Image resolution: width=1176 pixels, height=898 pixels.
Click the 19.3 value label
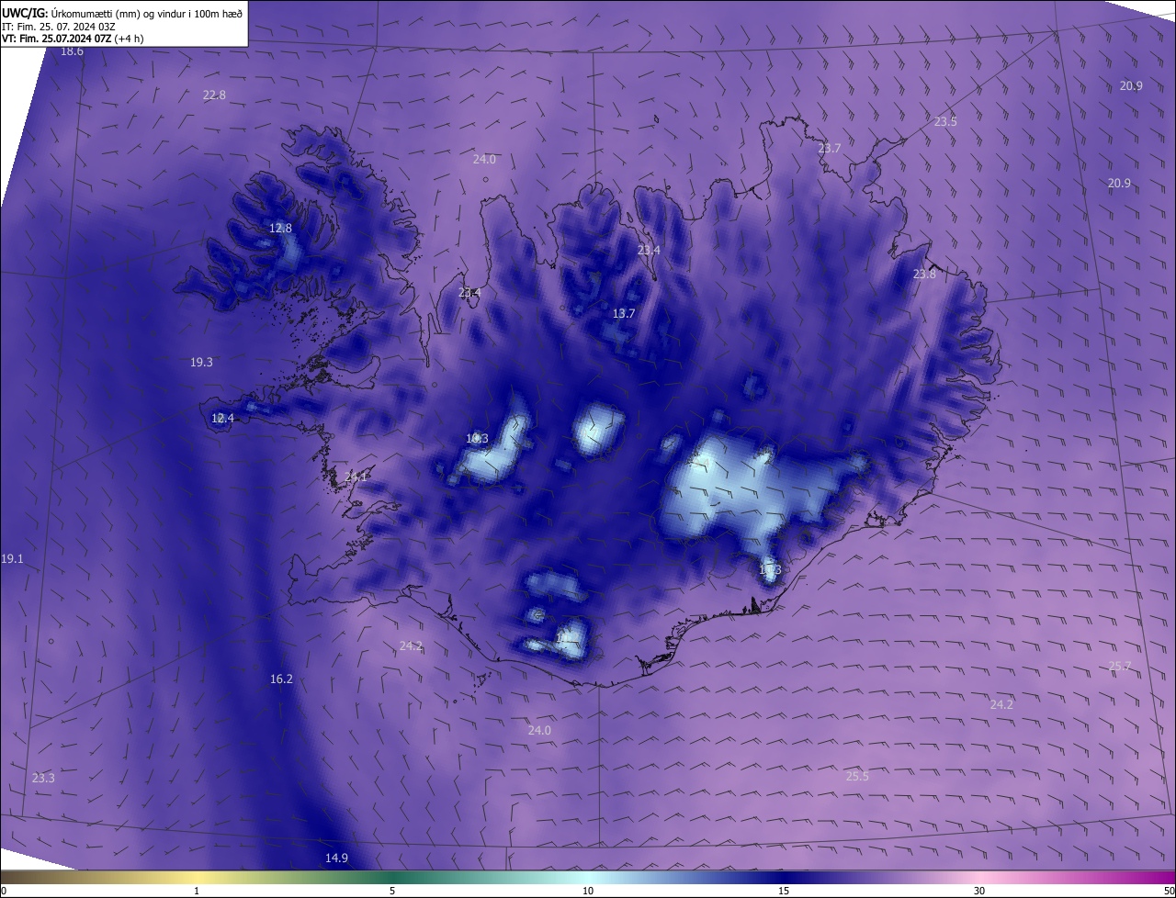point(201,362)
